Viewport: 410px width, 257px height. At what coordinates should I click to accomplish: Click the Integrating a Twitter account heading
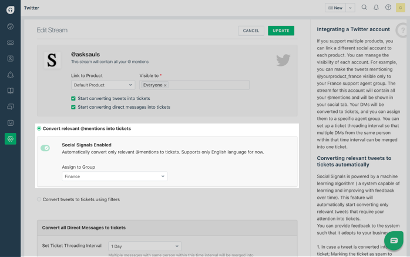353,29
